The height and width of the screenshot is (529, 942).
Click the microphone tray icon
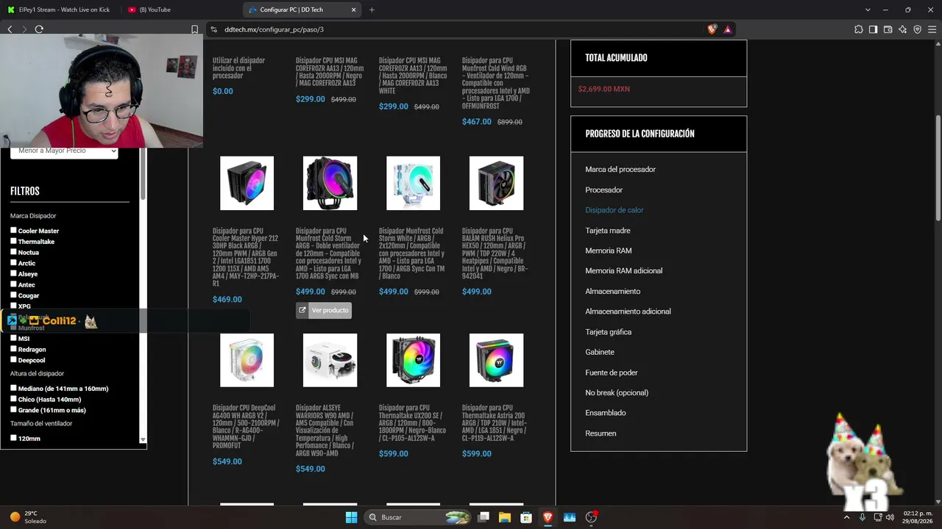[x=863, y=517]
